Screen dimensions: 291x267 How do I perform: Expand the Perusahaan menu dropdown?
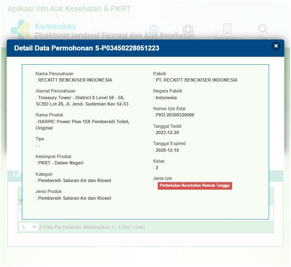(x=228, y=38)
